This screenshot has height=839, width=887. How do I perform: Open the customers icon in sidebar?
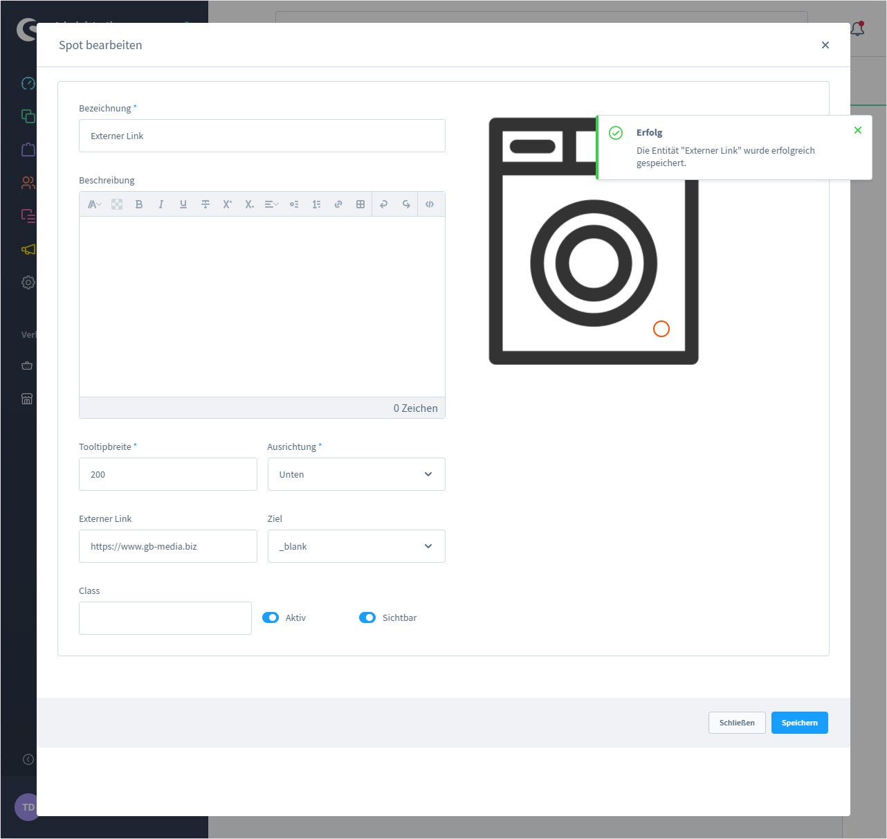(x=28, y=183)
